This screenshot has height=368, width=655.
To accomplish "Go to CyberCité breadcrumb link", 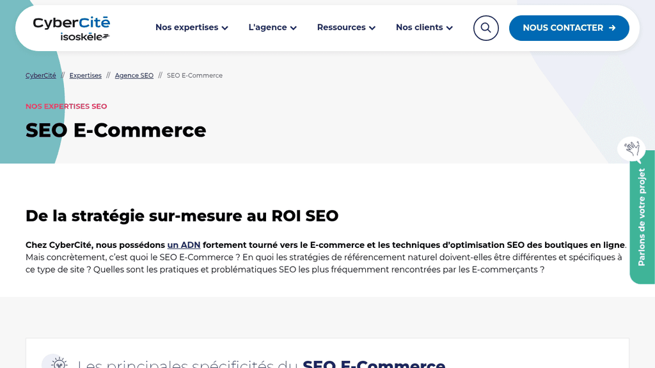I will coord(40,75).
